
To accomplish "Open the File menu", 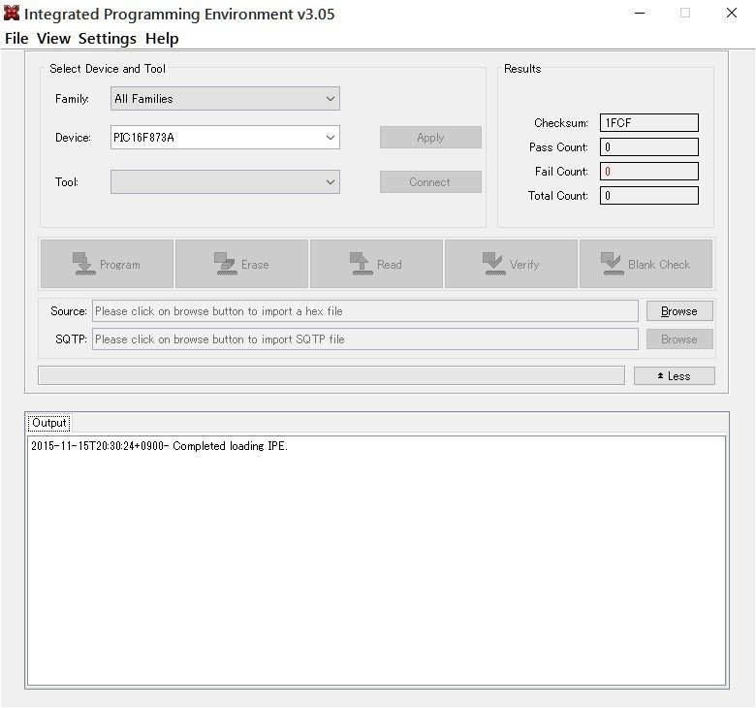I will (16, 39).
